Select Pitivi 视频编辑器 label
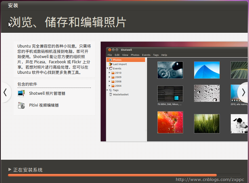Image resolution: width=249 pixels, height=183 pixels. [44, 105]
